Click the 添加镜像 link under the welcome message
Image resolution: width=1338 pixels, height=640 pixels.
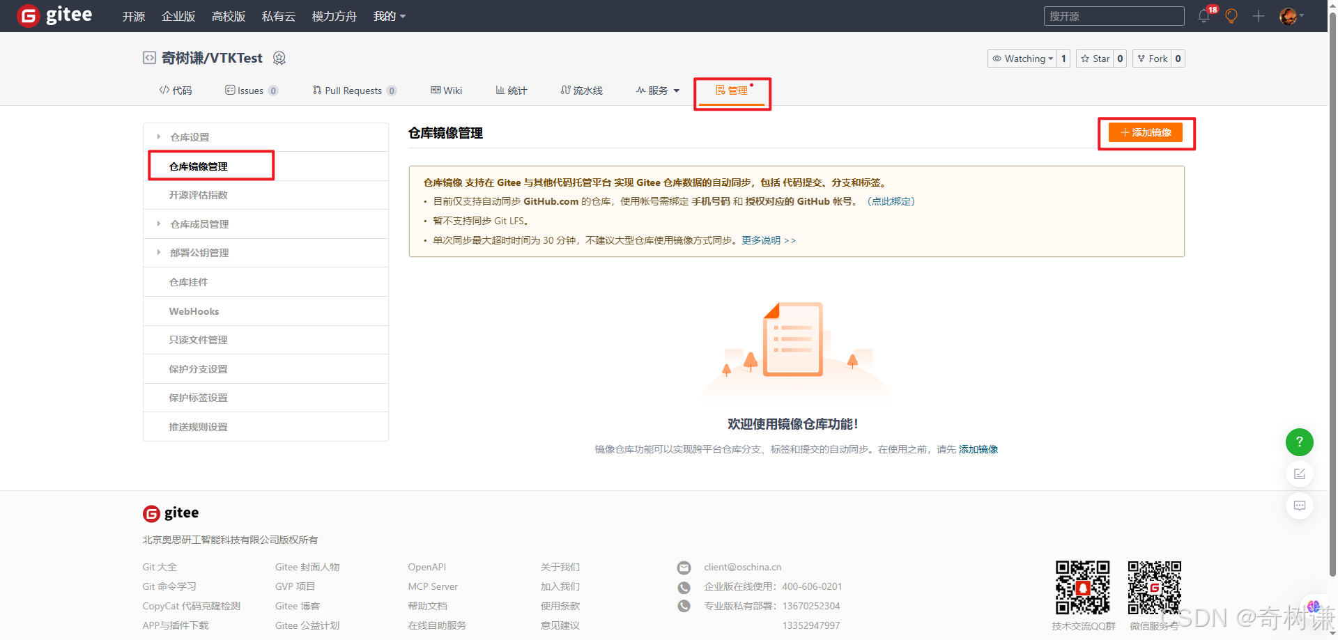click(x=978, y=449)
